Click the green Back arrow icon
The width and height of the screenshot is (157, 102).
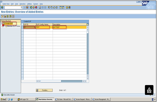(31, 7)
